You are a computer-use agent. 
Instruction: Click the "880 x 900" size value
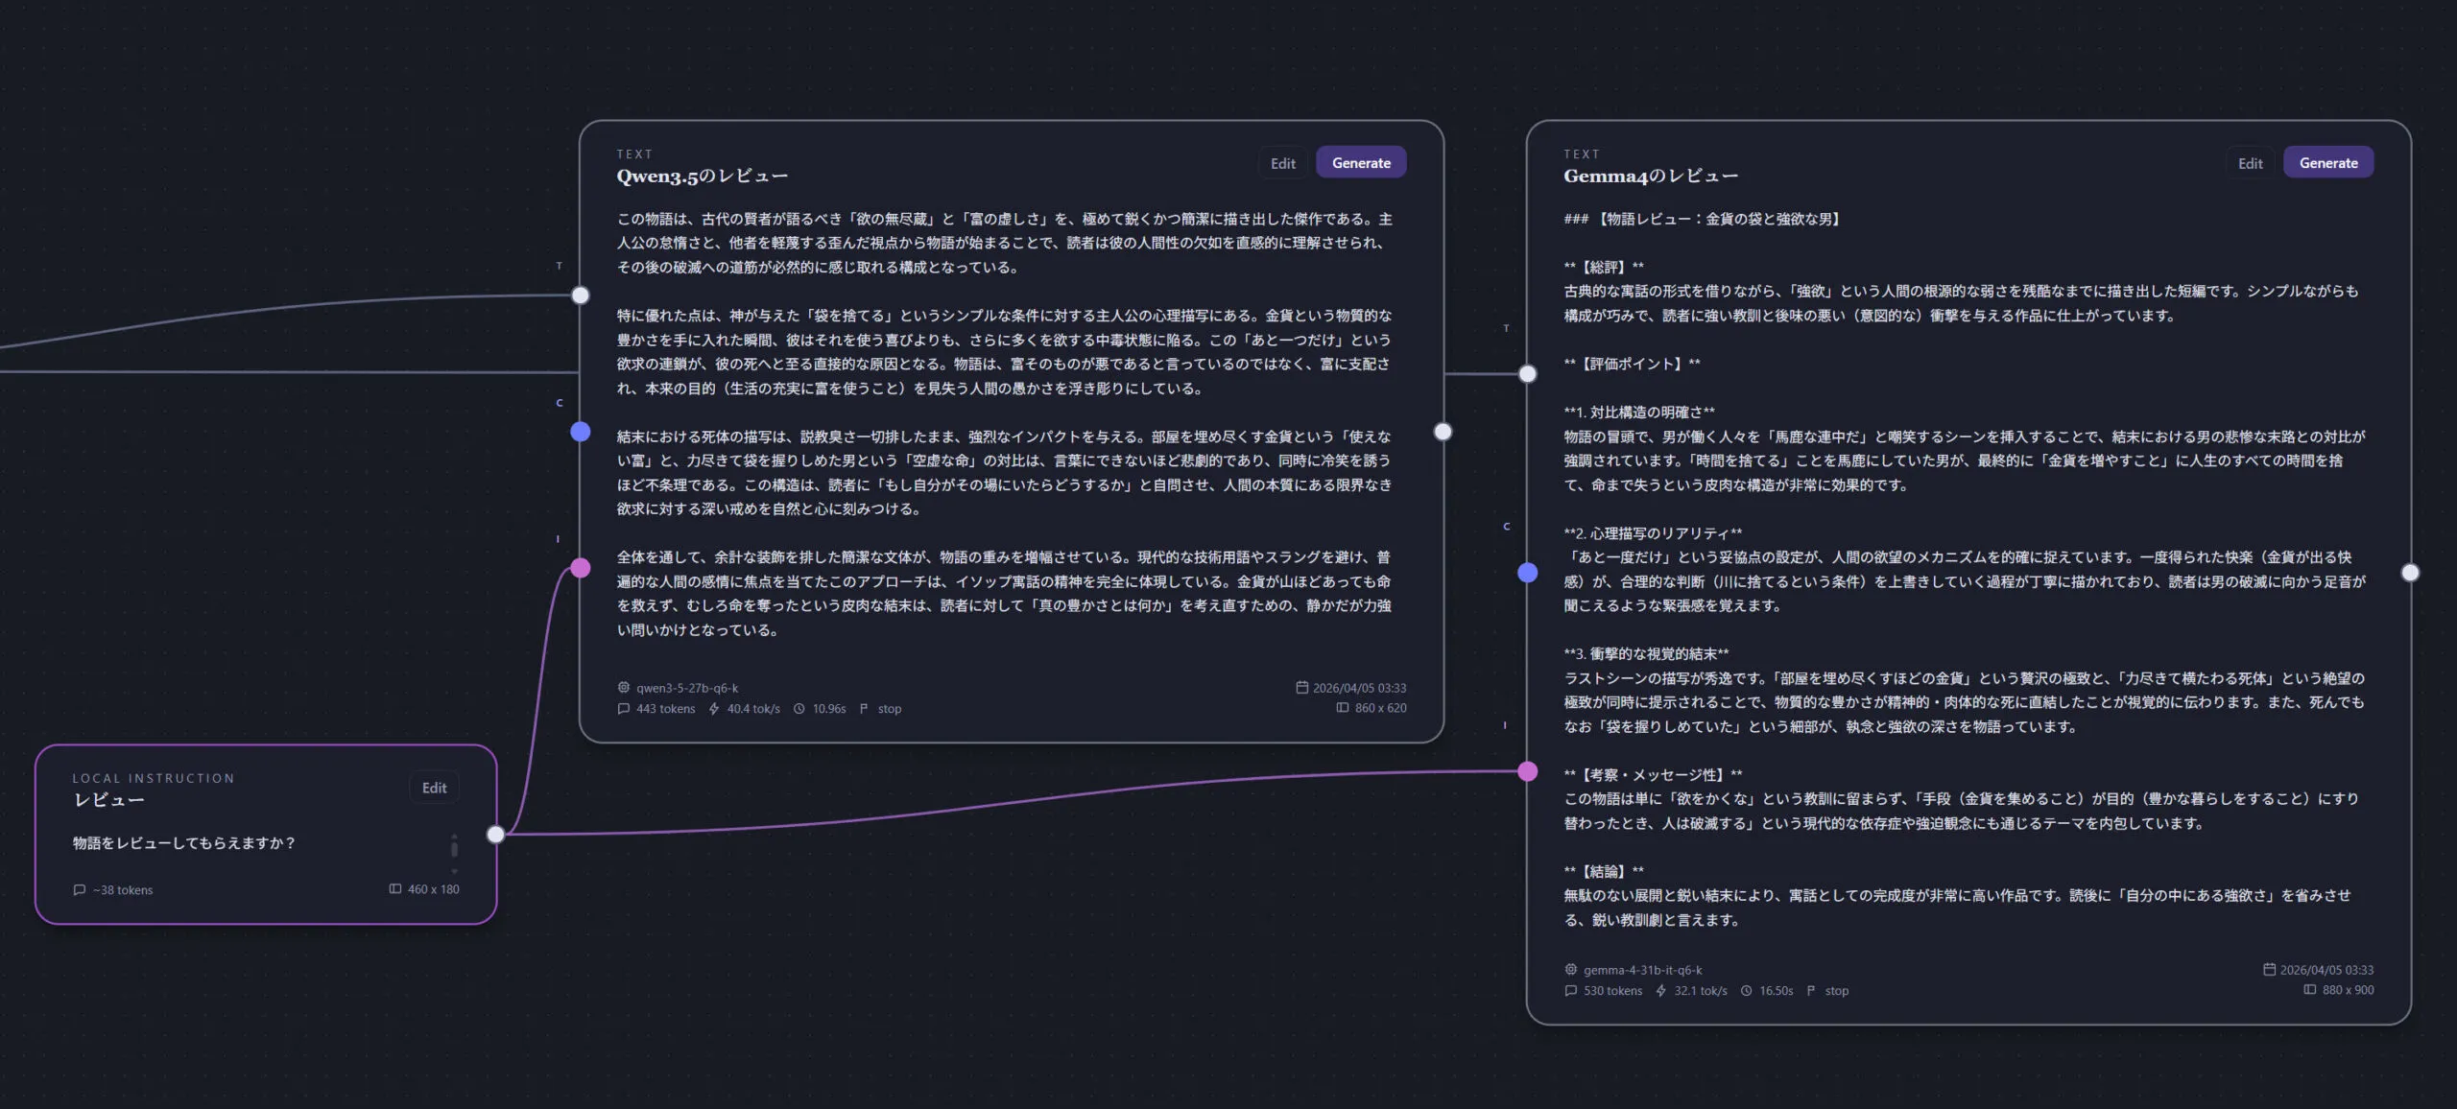coord(2349,990)
